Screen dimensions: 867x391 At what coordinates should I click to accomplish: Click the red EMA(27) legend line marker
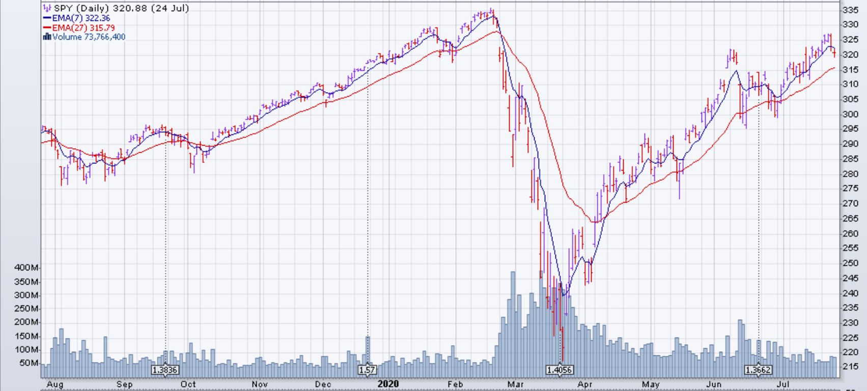point(47,27)
